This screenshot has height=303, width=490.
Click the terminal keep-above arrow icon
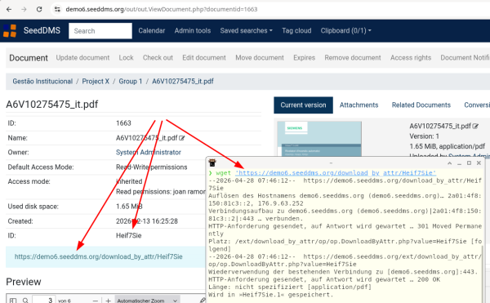[449, 163]
